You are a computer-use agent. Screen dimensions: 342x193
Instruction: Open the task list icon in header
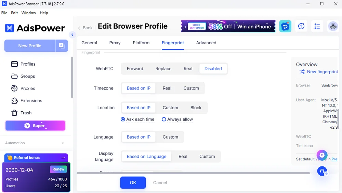(x=317, y=27)
